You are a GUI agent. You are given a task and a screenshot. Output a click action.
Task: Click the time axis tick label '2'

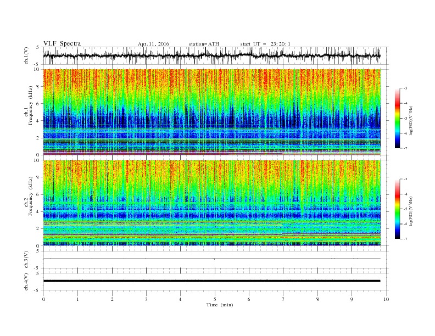tap(112, 299)
